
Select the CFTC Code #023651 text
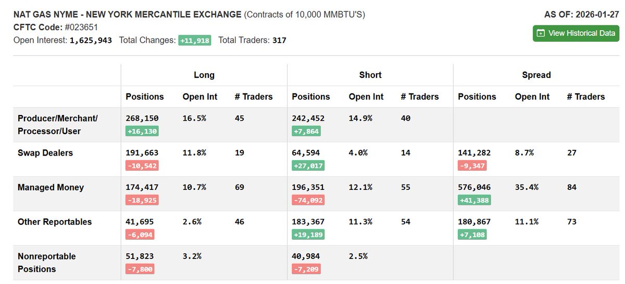(x=56, y=27)
